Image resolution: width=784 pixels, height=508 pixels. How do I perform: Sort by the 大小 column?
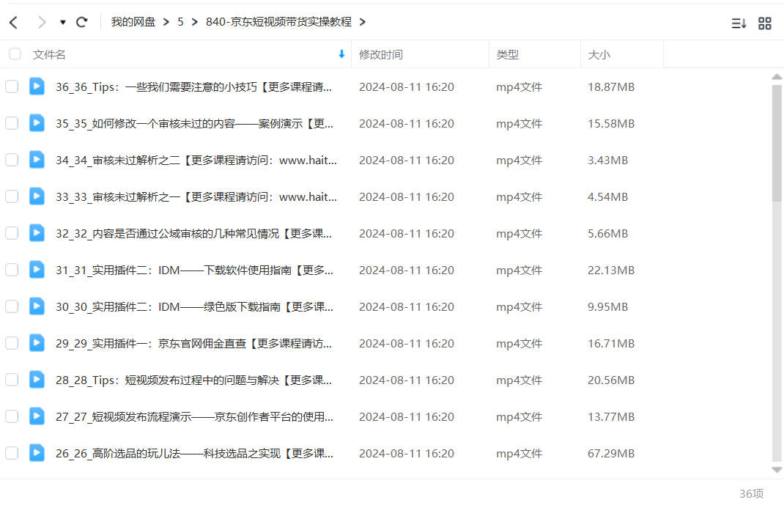pyautogui.click(x=599, y=54)
